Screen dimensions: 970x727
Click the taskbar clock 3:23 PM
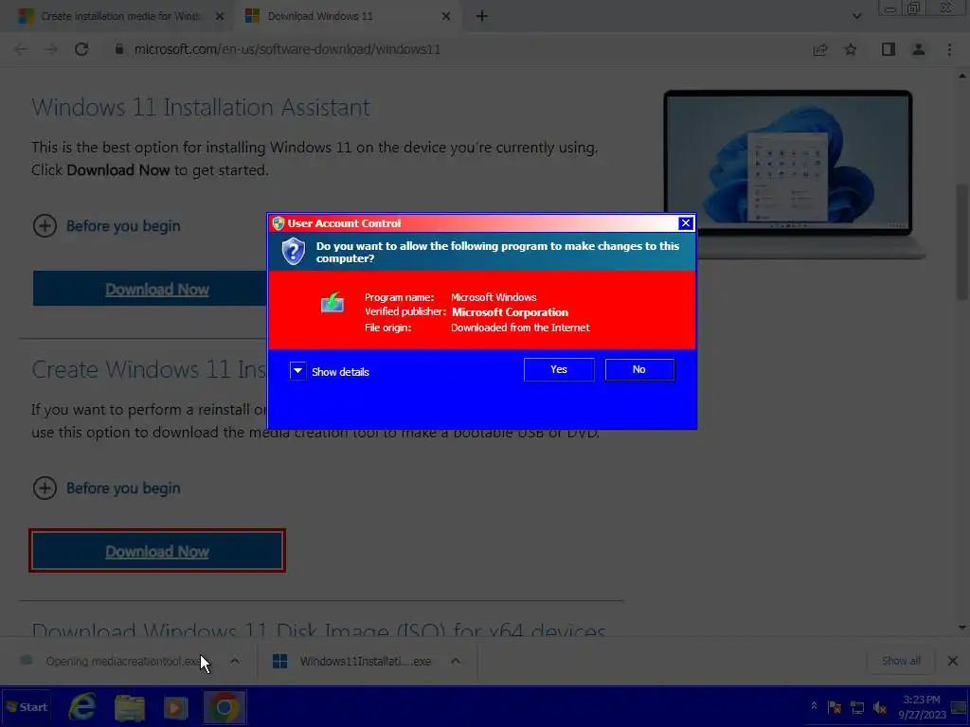[x=922, y=707]
